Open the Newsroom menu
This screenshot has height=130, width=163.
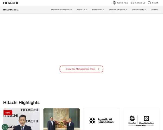pyautogui.click(x=97, y=10)
